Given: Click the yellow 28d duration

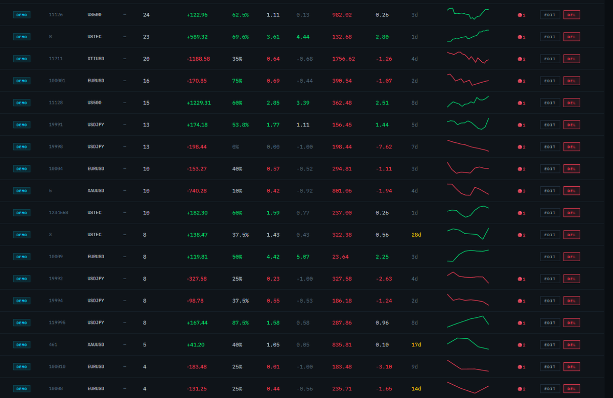Looking at the screenshot, I should click(x=416, y=235).
